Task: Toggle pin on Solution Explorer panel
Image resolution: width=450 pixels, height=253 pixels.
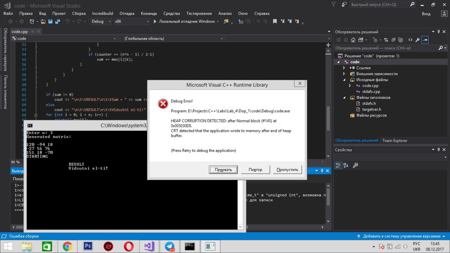Action: click(x=438, y=32)
